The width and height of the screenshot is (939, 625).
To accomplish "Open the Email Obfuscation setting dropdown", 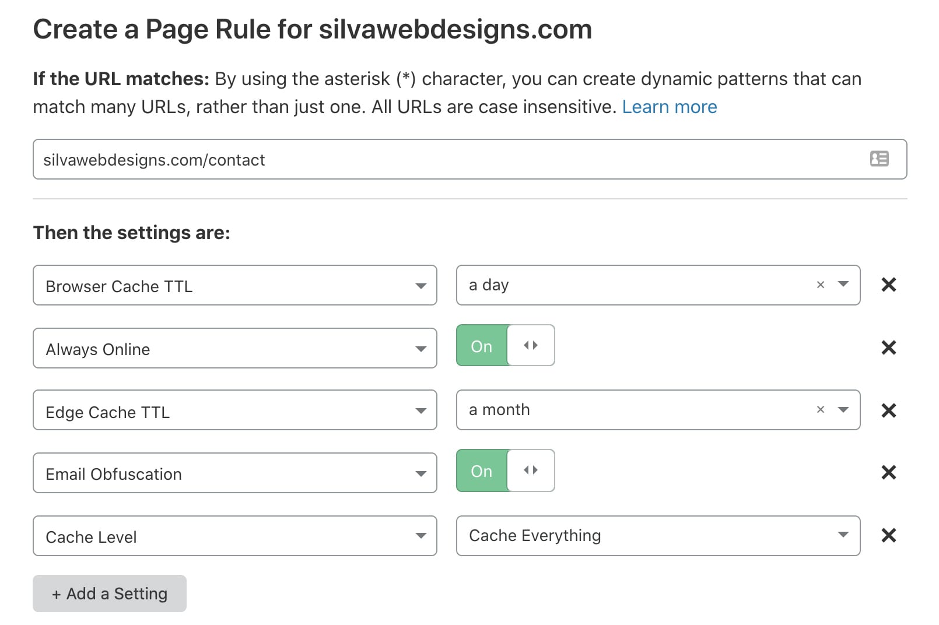I will 235,473.
